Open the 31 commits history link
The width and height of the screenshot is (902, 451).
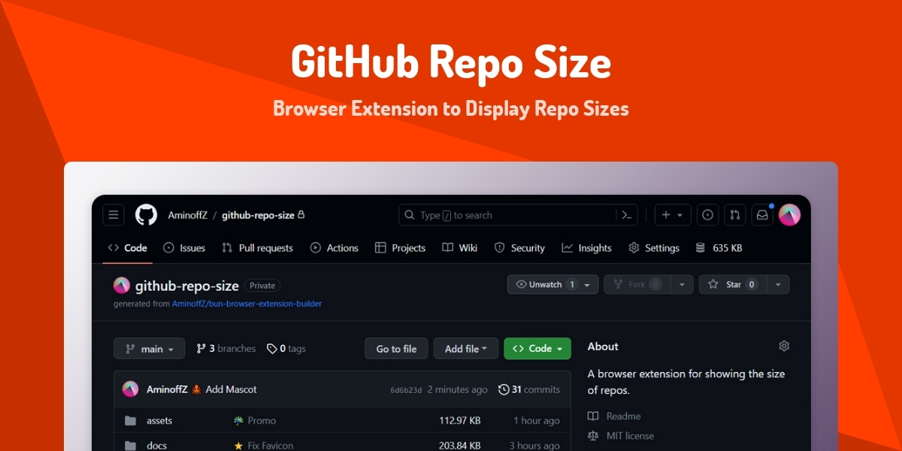[x=529, y=389]
